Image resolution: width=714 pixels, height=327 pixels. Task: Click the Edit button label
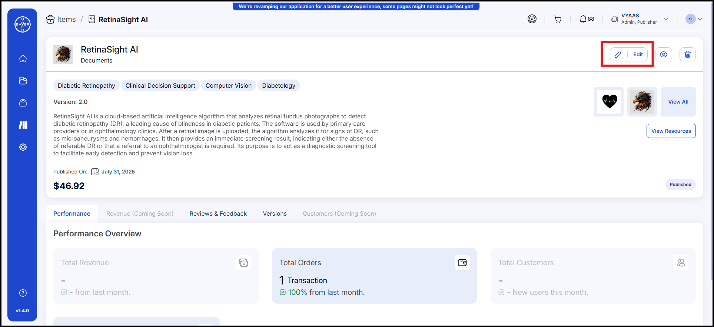[x=638, y=54]
